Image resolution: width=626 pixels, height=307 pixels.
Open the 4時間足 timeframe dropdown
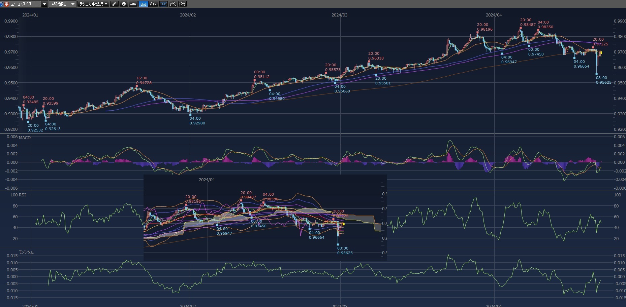click(63, 4)
